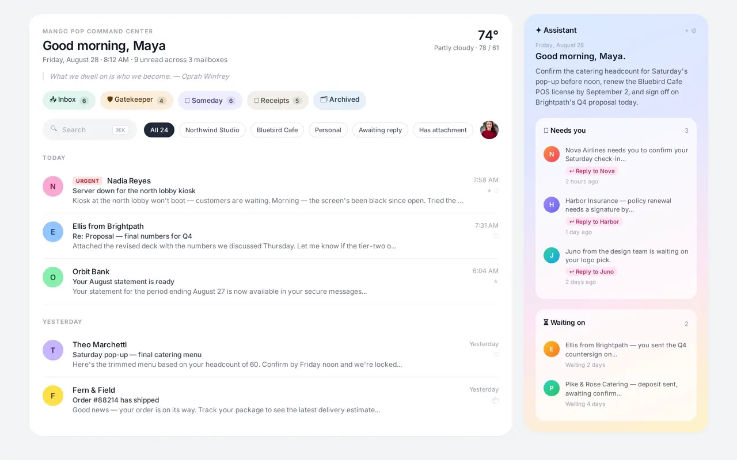Click the blue E avatar for Ellis from Brightpath
Viewport: 737px width, 460px height.
[x=53, y=232]
